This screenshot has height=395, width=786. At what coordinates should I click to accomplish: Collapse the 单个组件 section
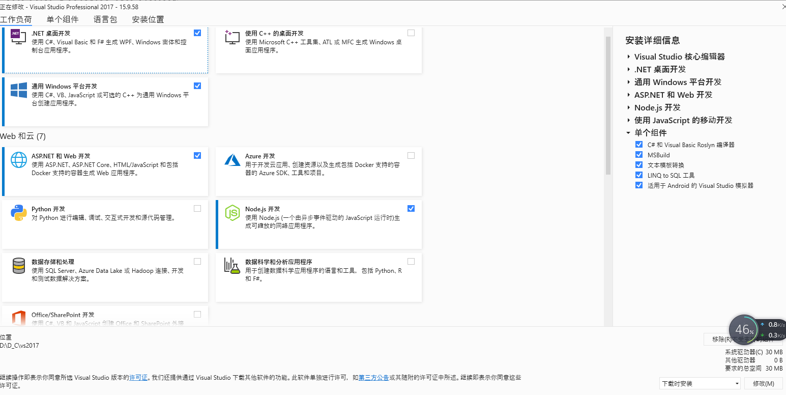tap(629, 133)
